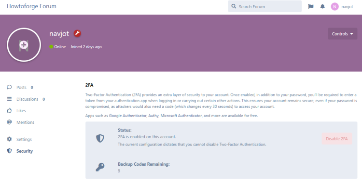Open the Security sidebar item
Image resolution: width=362 pixels, height=184 pixels.
pos(20,151)
